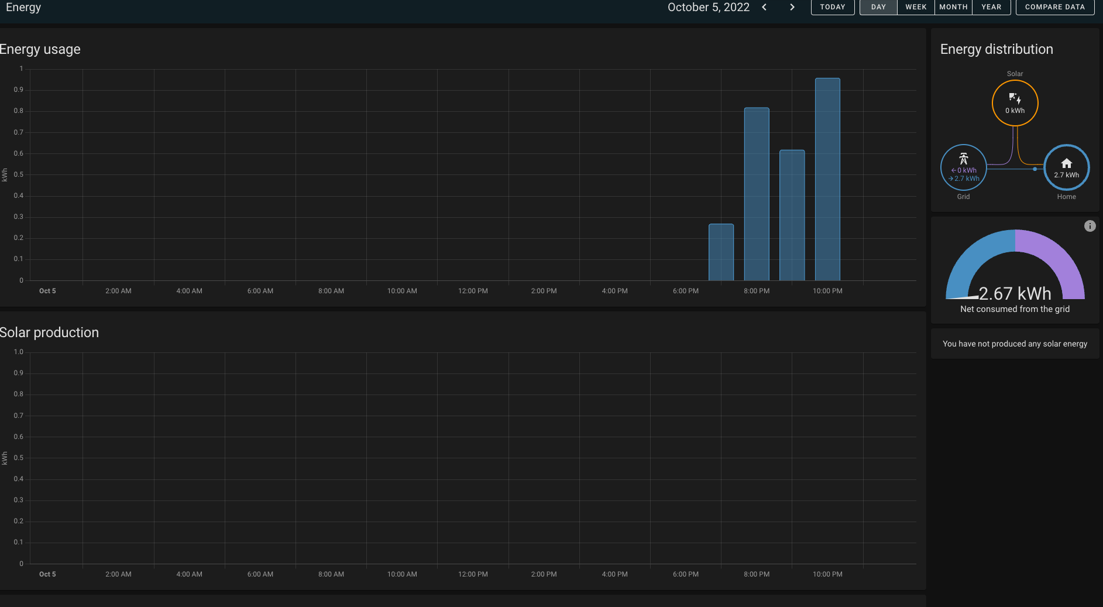Switch to the Year period view
Screen dimensions: 1103x607
[991, 7]
